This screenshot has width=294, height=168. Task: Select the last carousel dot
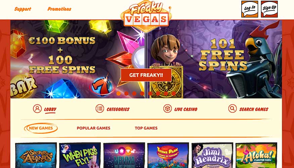174,93
